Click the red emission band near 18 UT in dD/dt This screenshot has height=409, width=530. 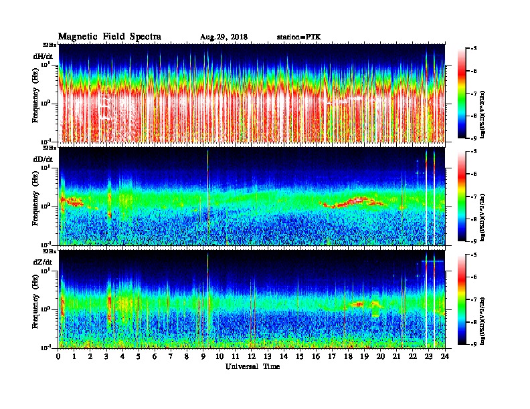pyautogui.click(x=353, y=202)
